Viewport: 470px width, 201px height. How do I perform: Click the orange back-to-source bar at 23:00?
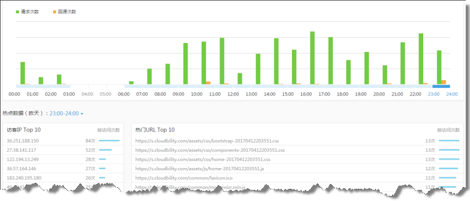pos(443,82)
